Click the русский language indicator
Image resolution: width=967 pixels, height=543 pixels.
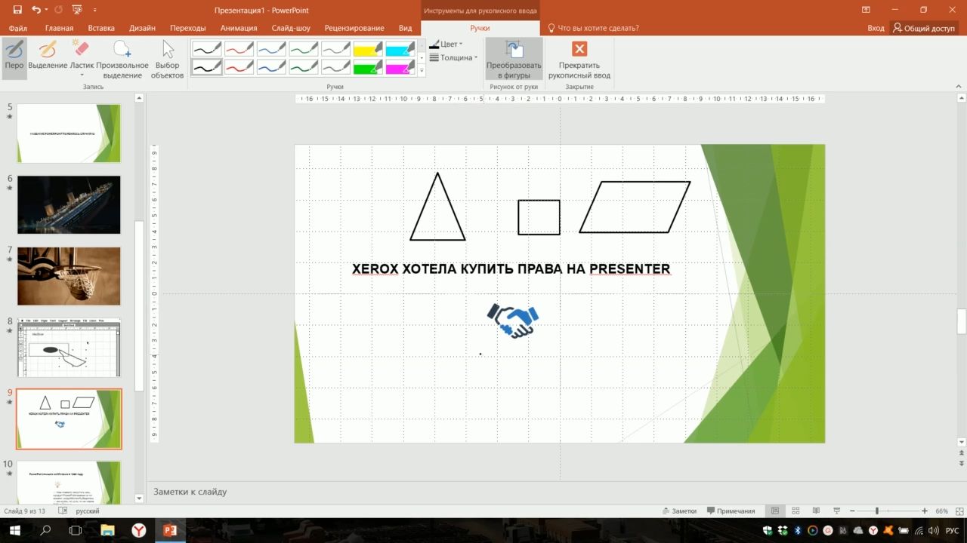pos(88,511)
